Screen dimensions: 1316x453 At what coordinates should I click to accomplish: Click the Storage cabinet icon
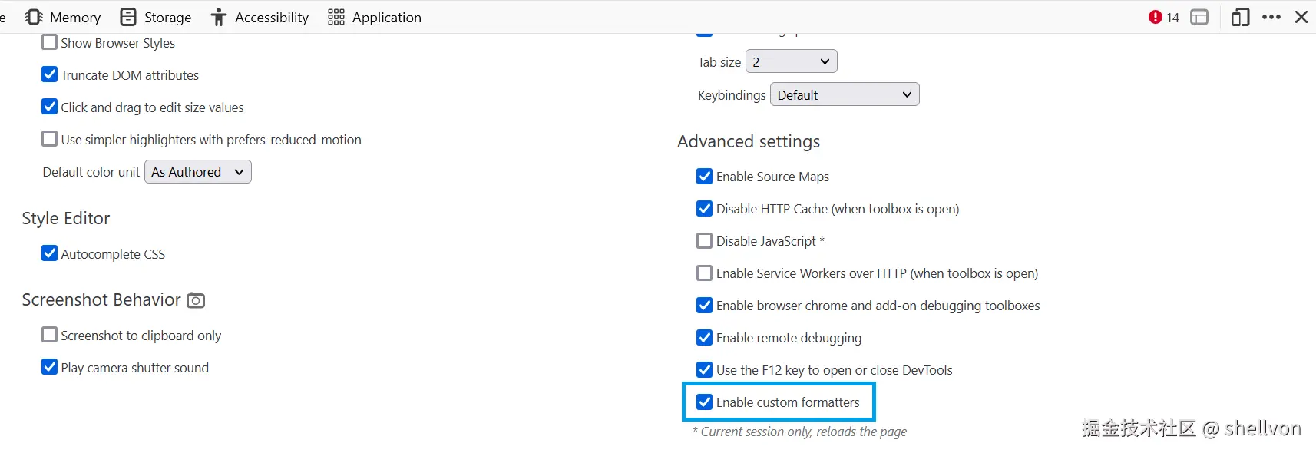(x=128, y=17)
